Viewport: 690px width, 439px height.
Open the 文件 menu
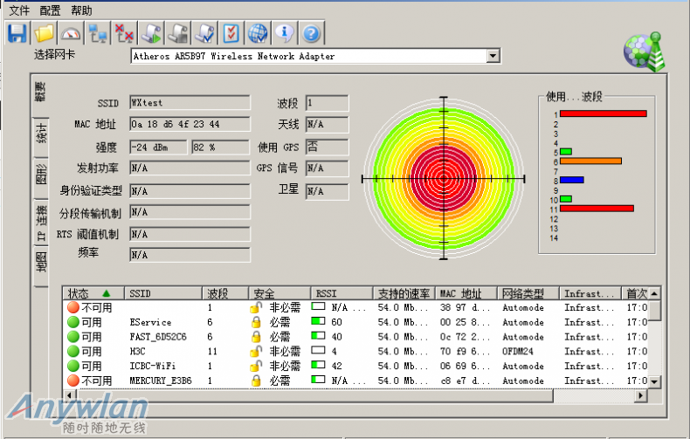[19, 10]
